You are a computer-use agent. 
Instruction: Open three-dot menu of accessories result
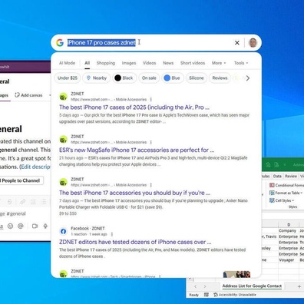pos(150,185)
